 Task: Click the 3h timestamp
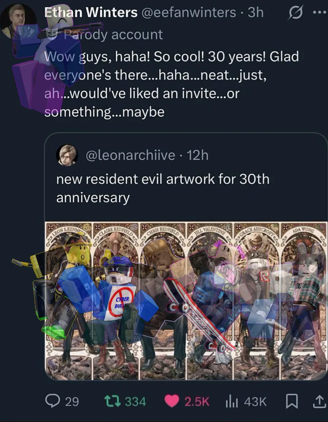(255, 12)
